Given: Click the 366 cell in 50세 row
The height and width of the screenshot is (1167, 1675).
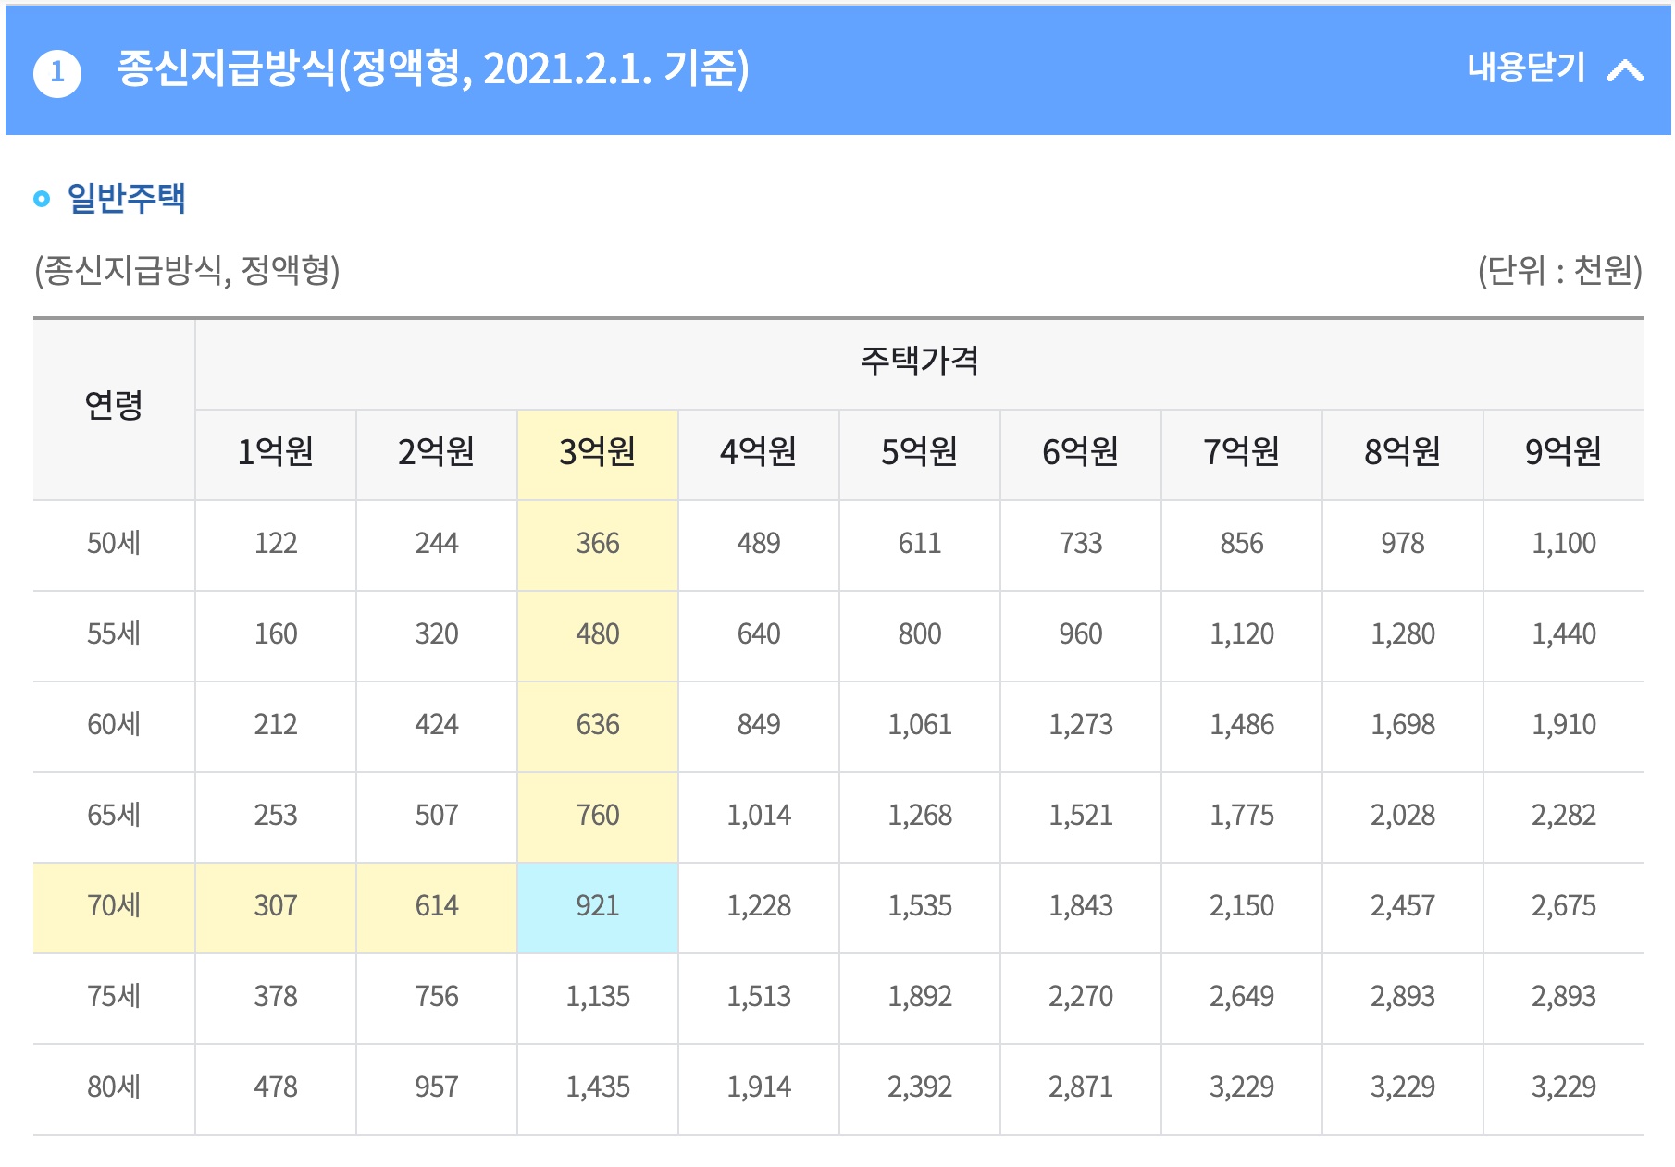Looking at the screenshot, I should click(x=597, y=543).
